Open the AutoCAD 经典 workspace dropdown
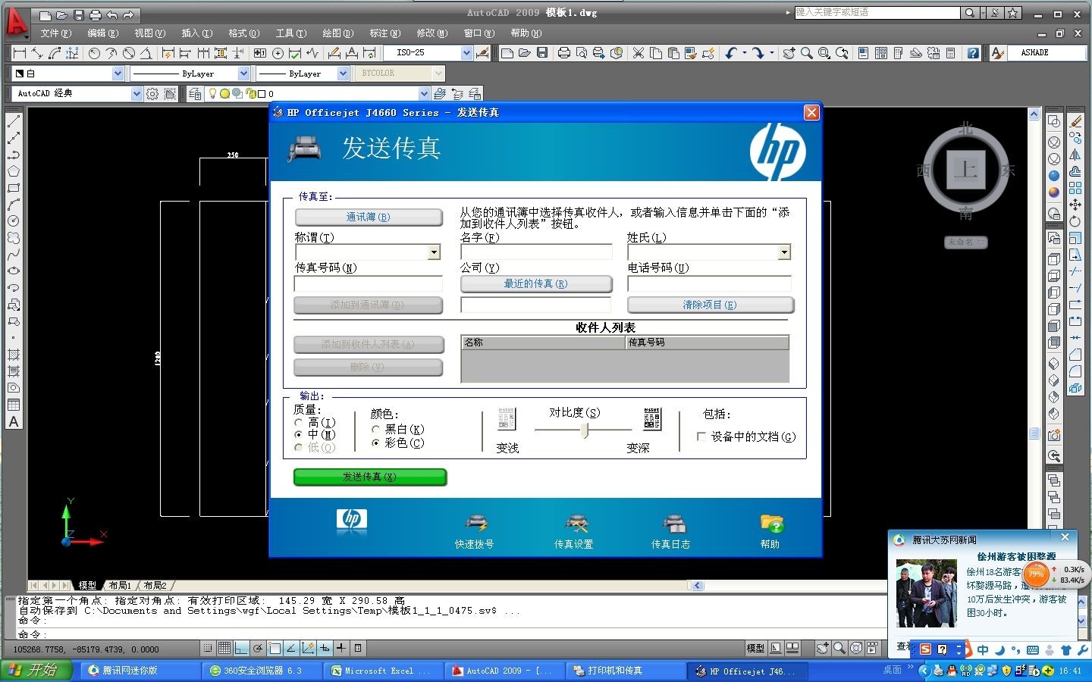This screenshot has width=1092, height=682. click(136, 94)
